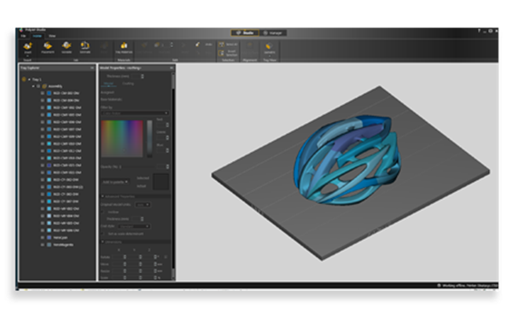The height and width of the screenshot is (333, 512).
Task: Click the VeroCyan color square in tree
Action: (49, 237)
